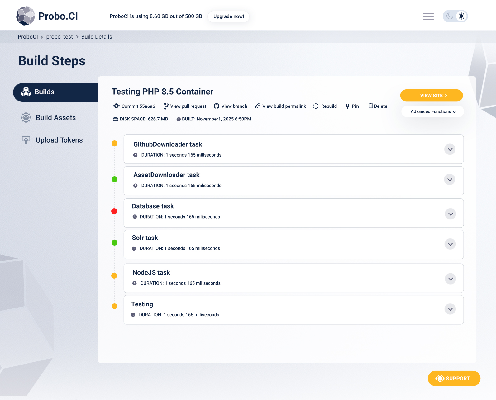Click the commit node icon
This screenshot has height=400, width=496.
click(116, 106)
